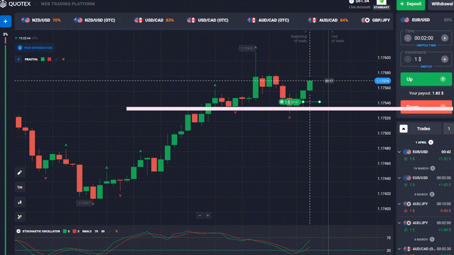Image resolution: width=454 pixels, height=255 pixels.
Task: Remove the Stochastic Oscillator indicator
Action: 117,231
